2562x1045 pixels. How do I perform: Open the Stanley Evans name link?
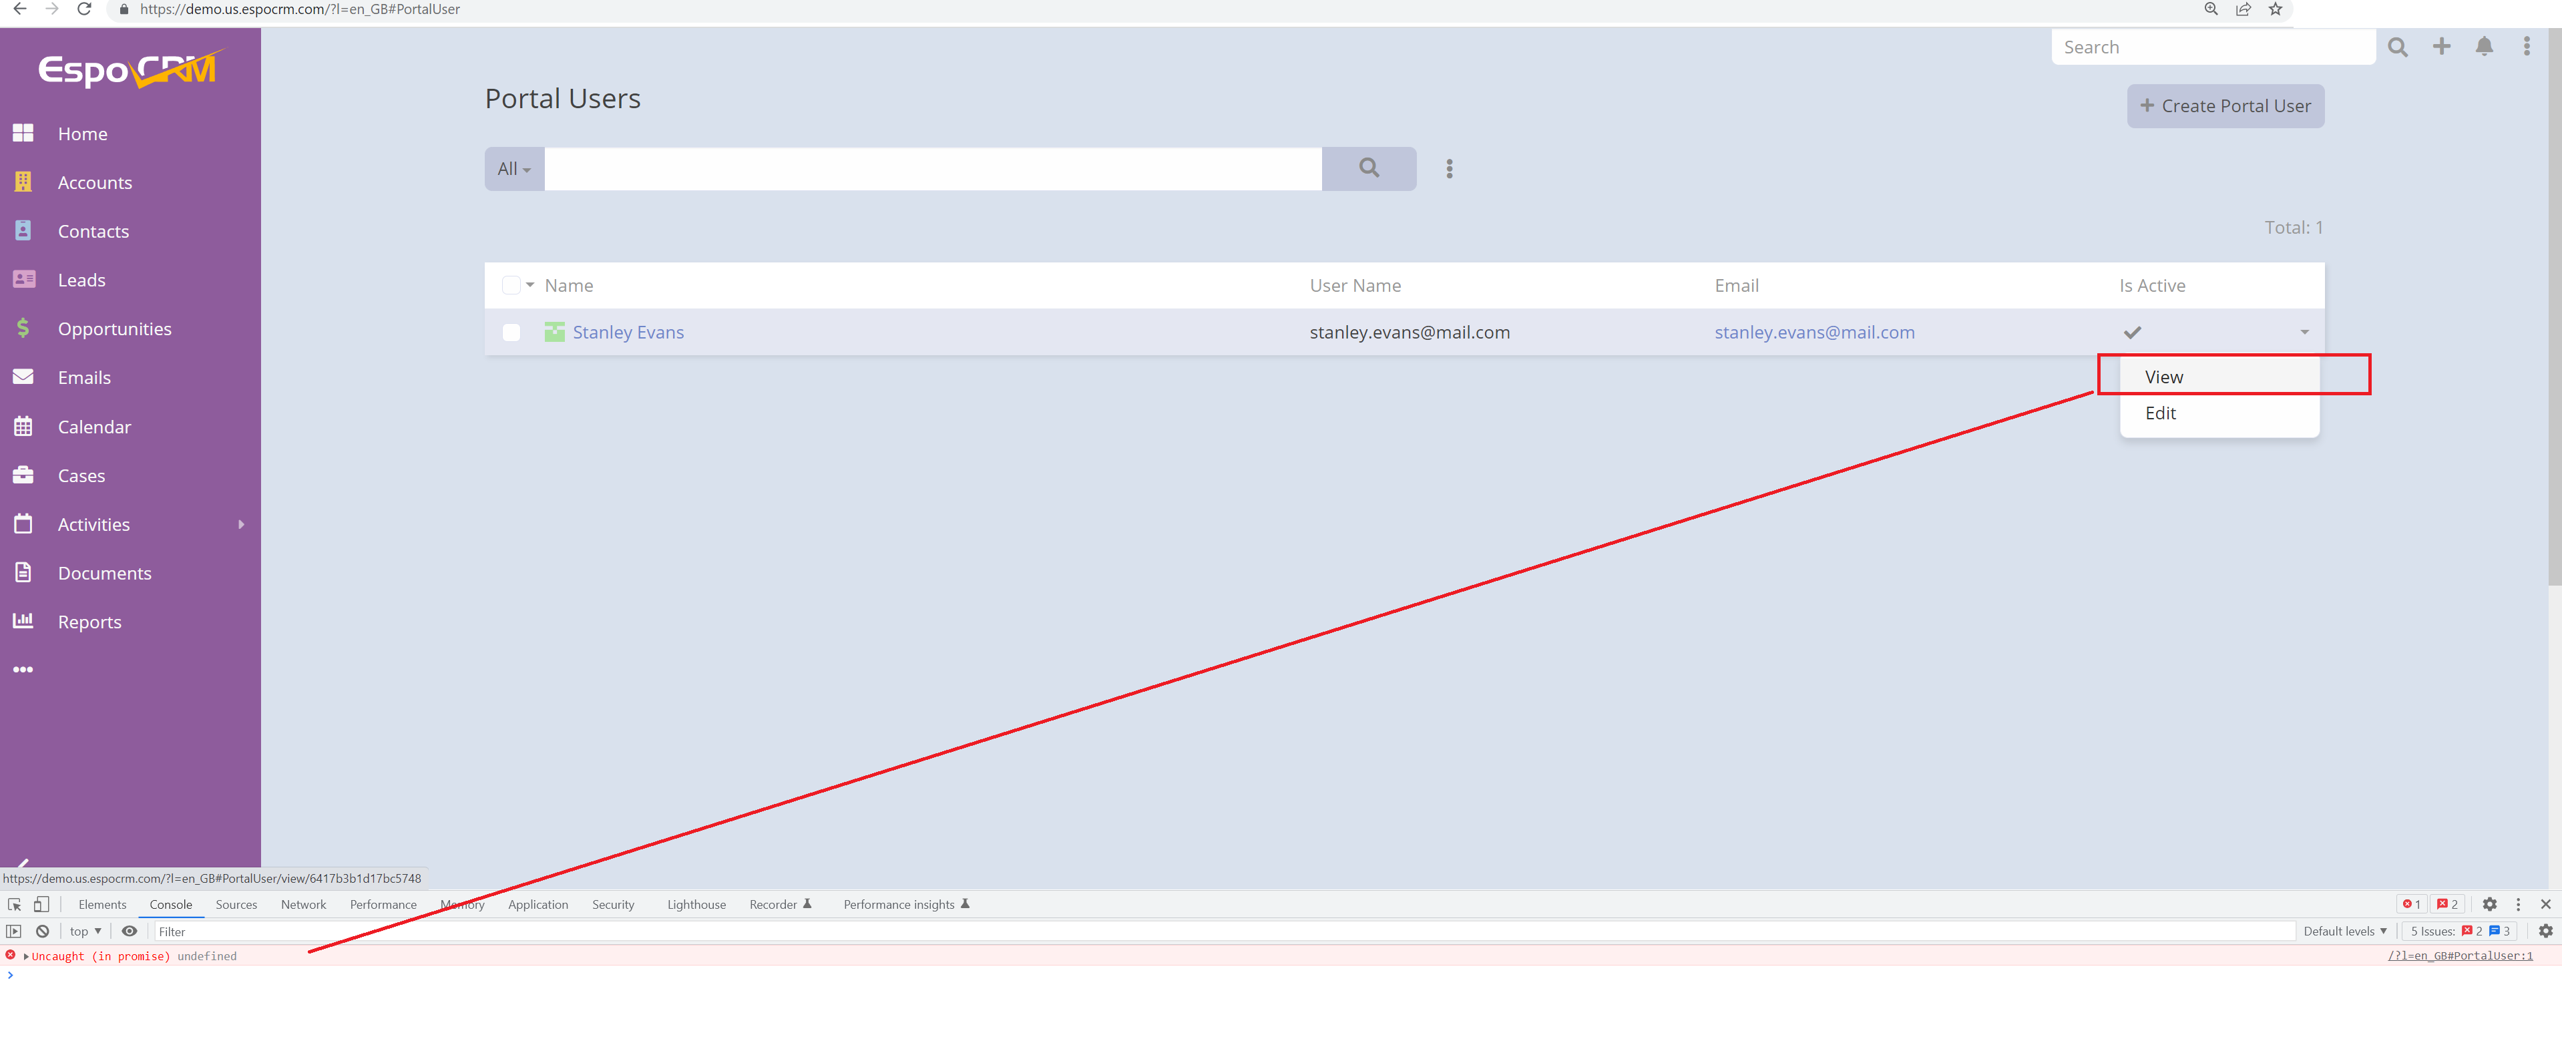(x=628, y=332)
